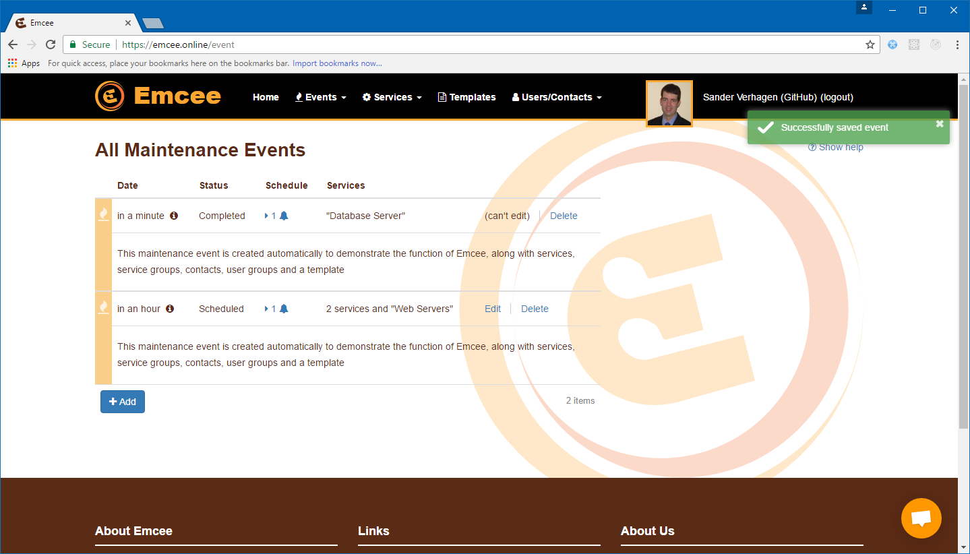This screenshot has width=970, height=554.
Task: Click info icon next to 'in a minute'
Action: tap(174, 216)
